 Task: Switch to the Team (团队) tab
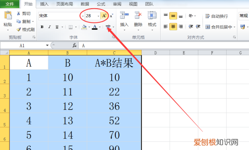[149, 4]
